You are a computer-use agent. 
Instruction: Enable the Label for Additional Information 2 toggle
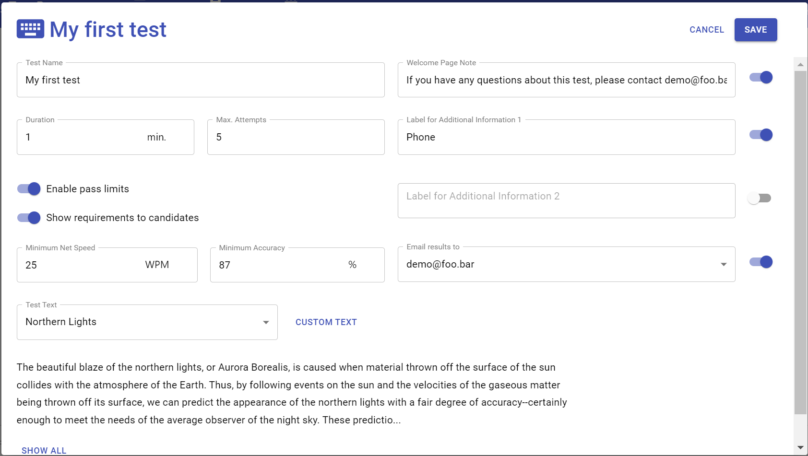(760, 197)
